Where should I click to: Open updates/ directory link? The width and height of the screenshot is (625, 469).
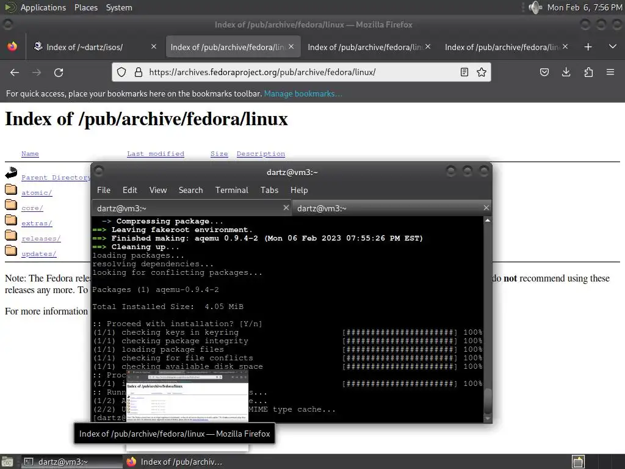coord(38,254)
